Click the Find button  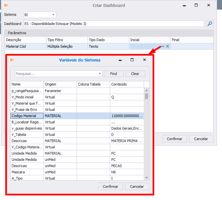tap(114, 74)
